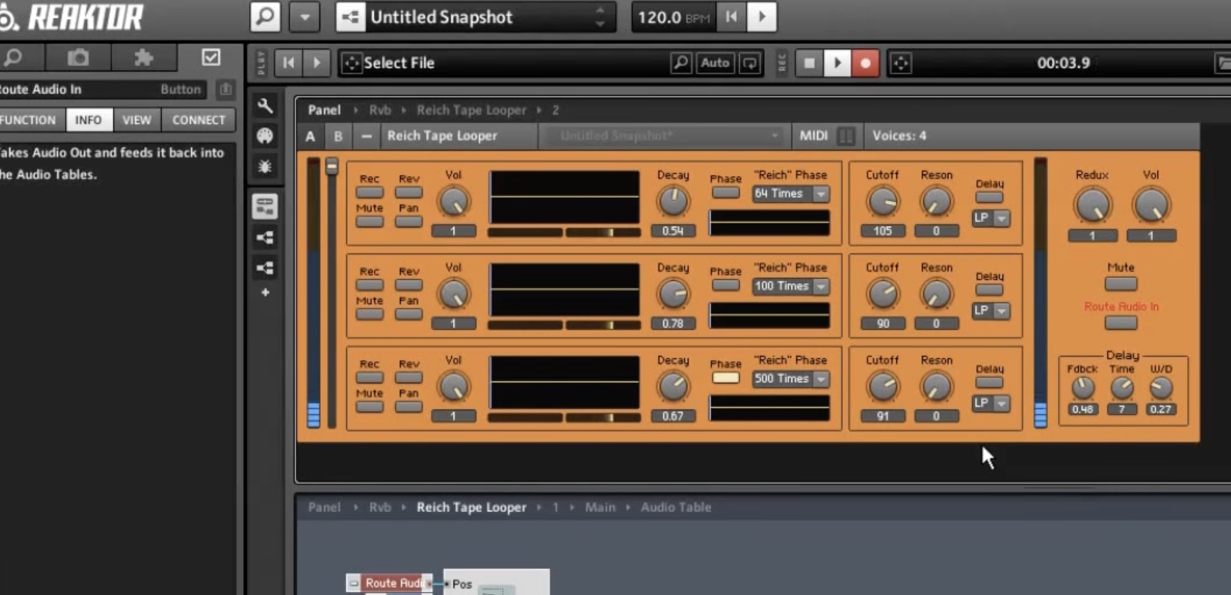Toggle Mute button in first looper row
Screen dimensions: 1231x595
[369, 222]
